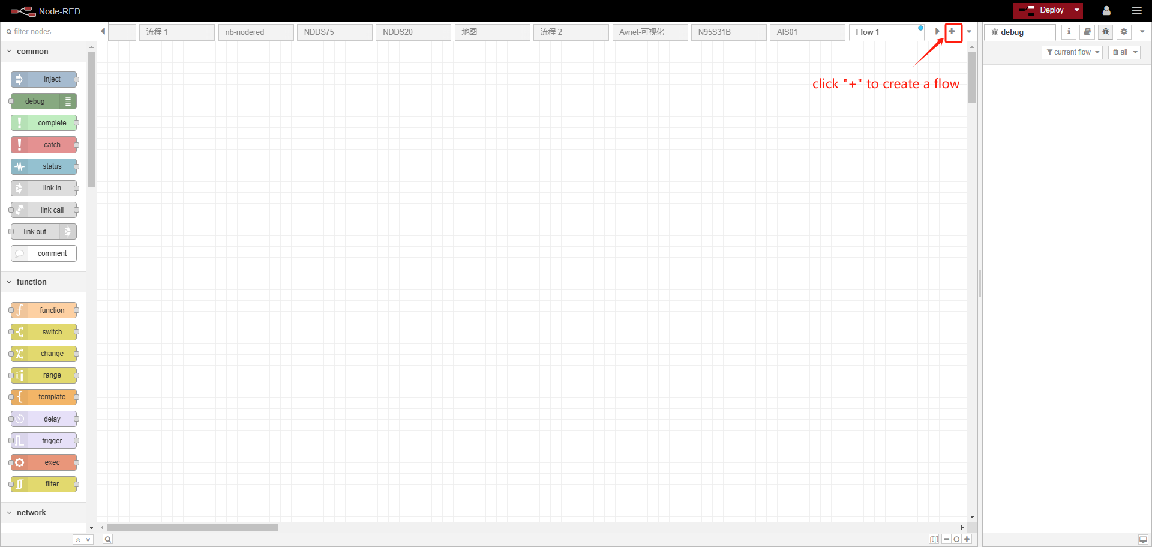
Task: Select the template node in the palette
Action: coord(44,397)
